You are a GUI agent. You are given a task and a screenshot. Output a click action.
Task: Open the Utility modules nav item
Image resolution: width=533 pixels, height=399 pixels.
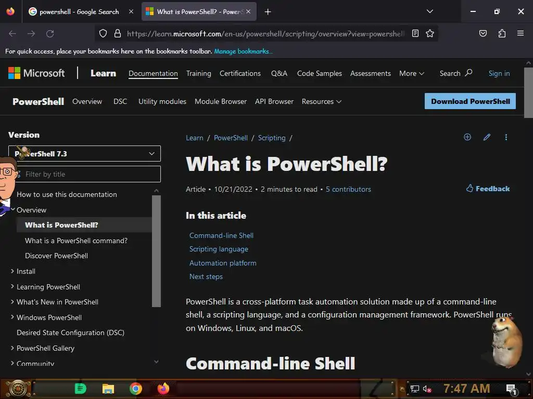coord(162,101)
